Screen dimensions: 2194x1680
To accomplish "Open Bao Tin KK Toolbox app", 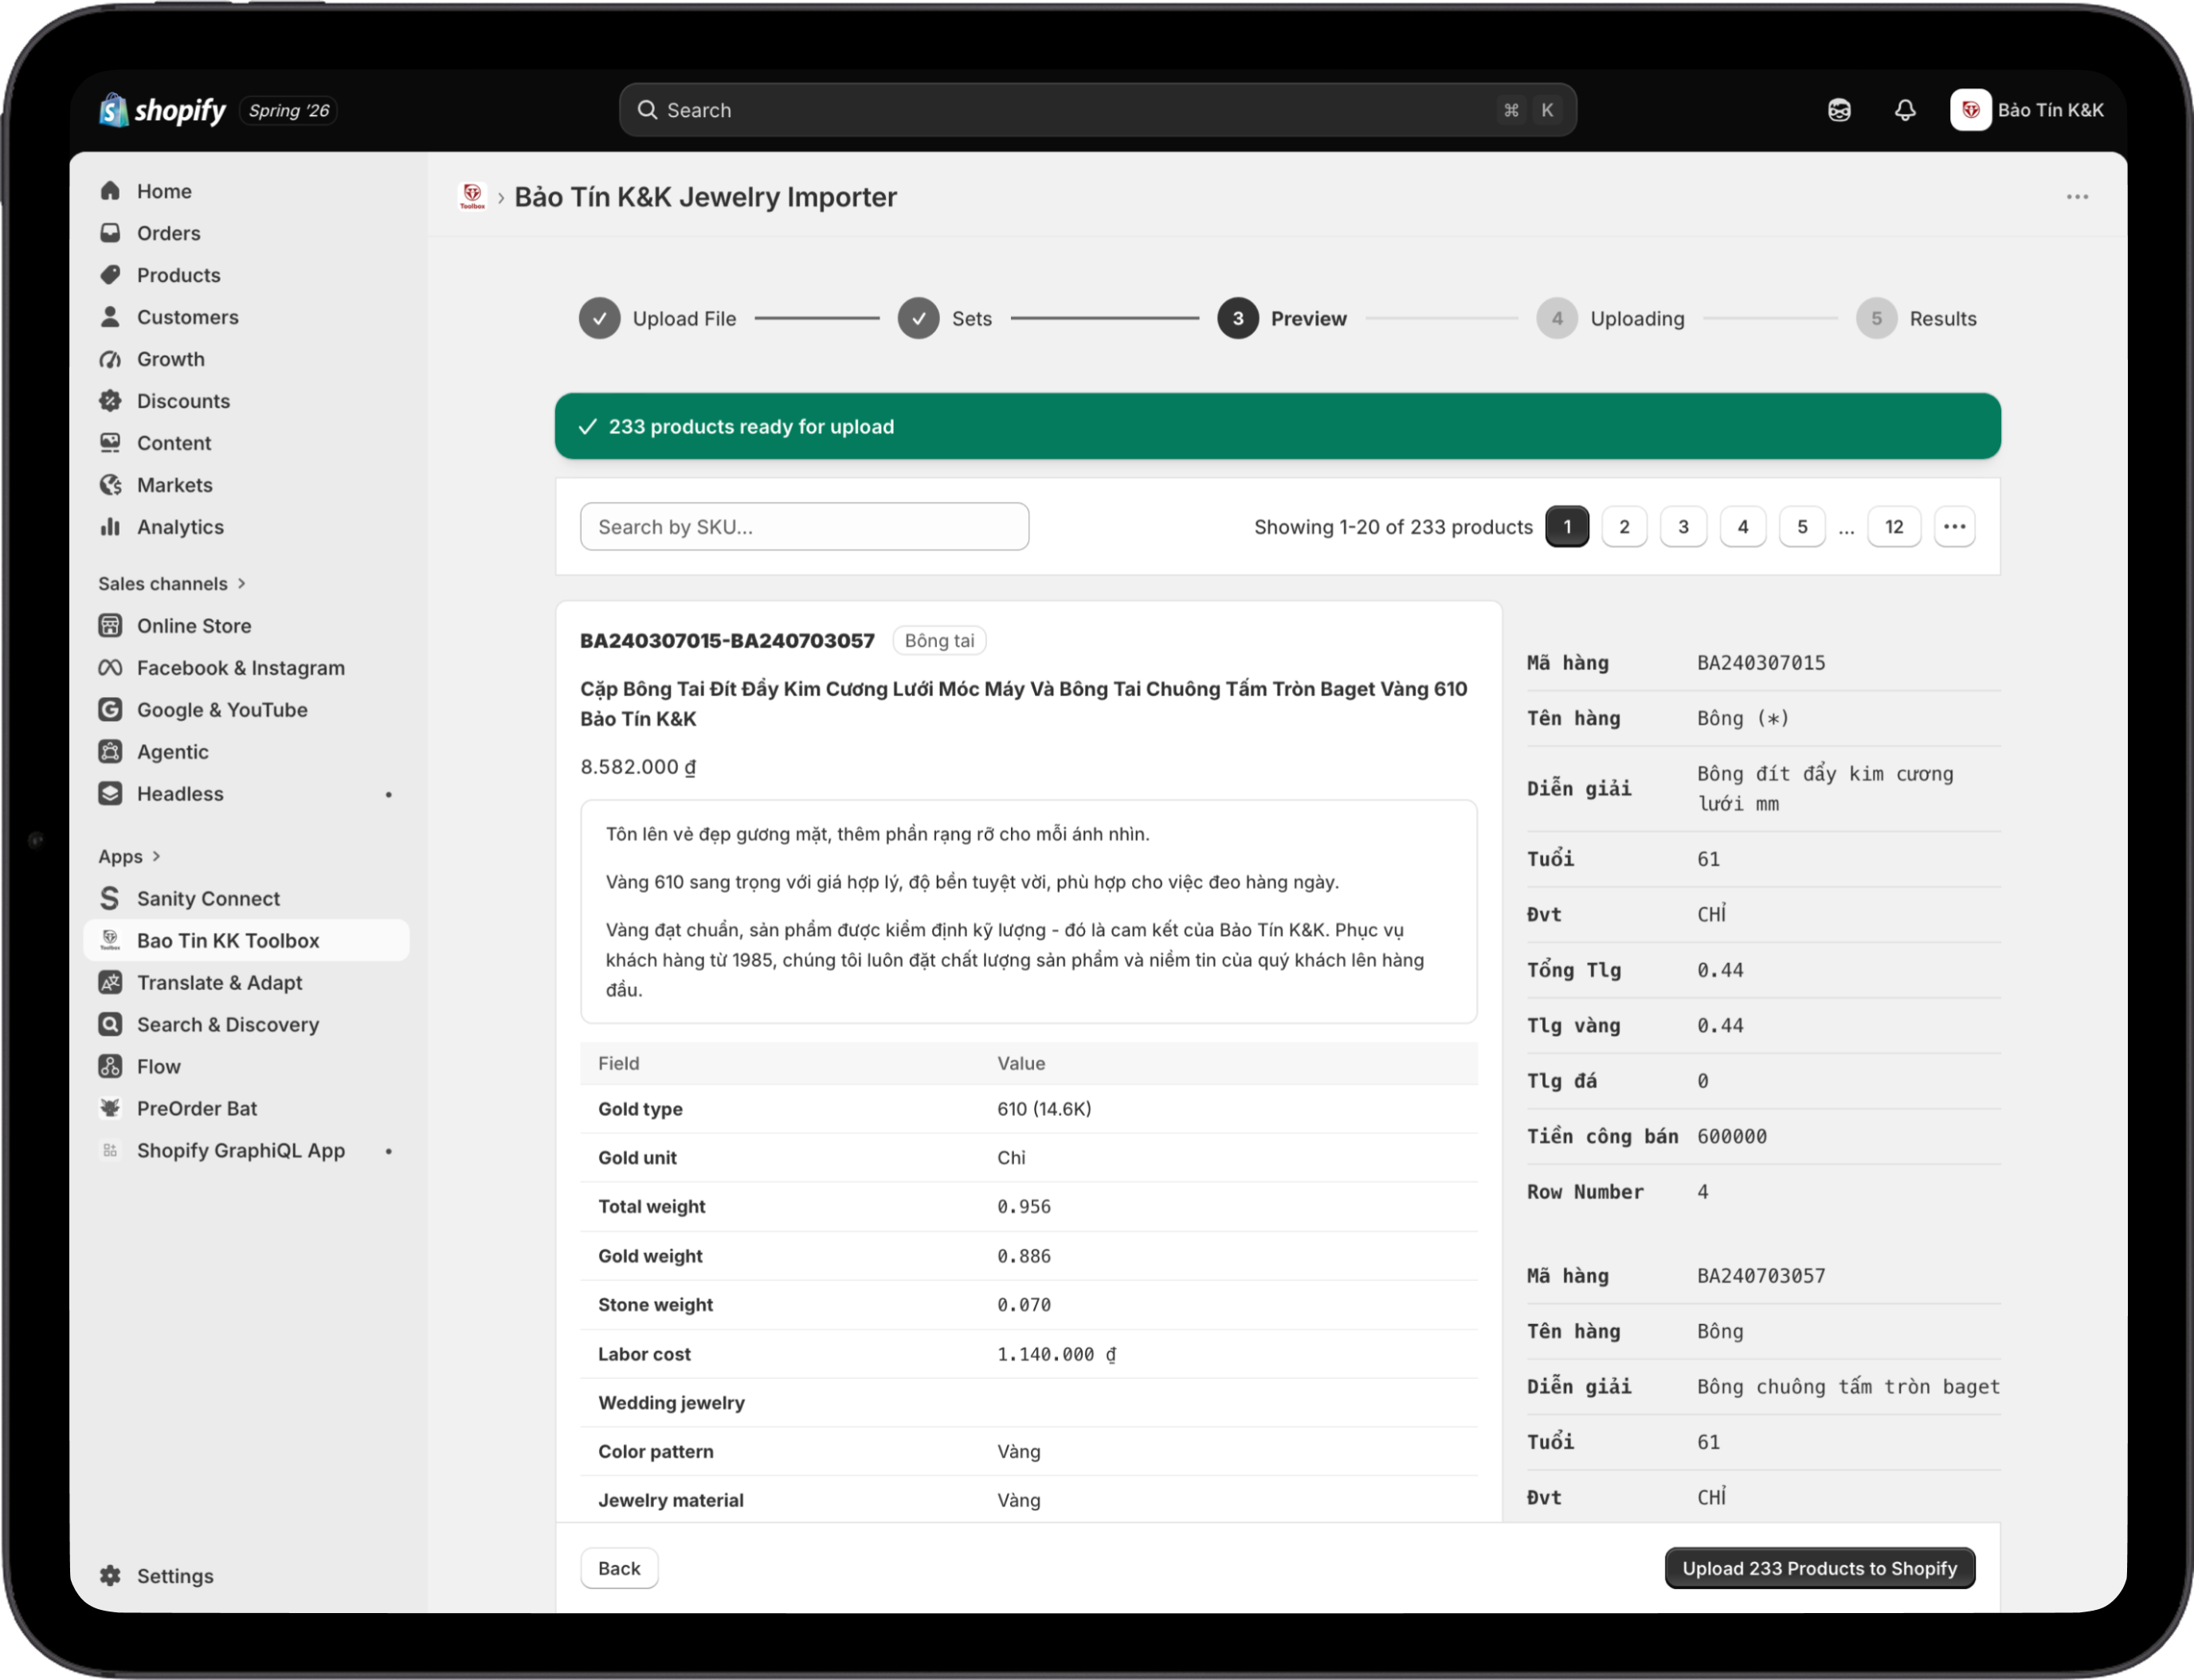I will click(247, 941).
